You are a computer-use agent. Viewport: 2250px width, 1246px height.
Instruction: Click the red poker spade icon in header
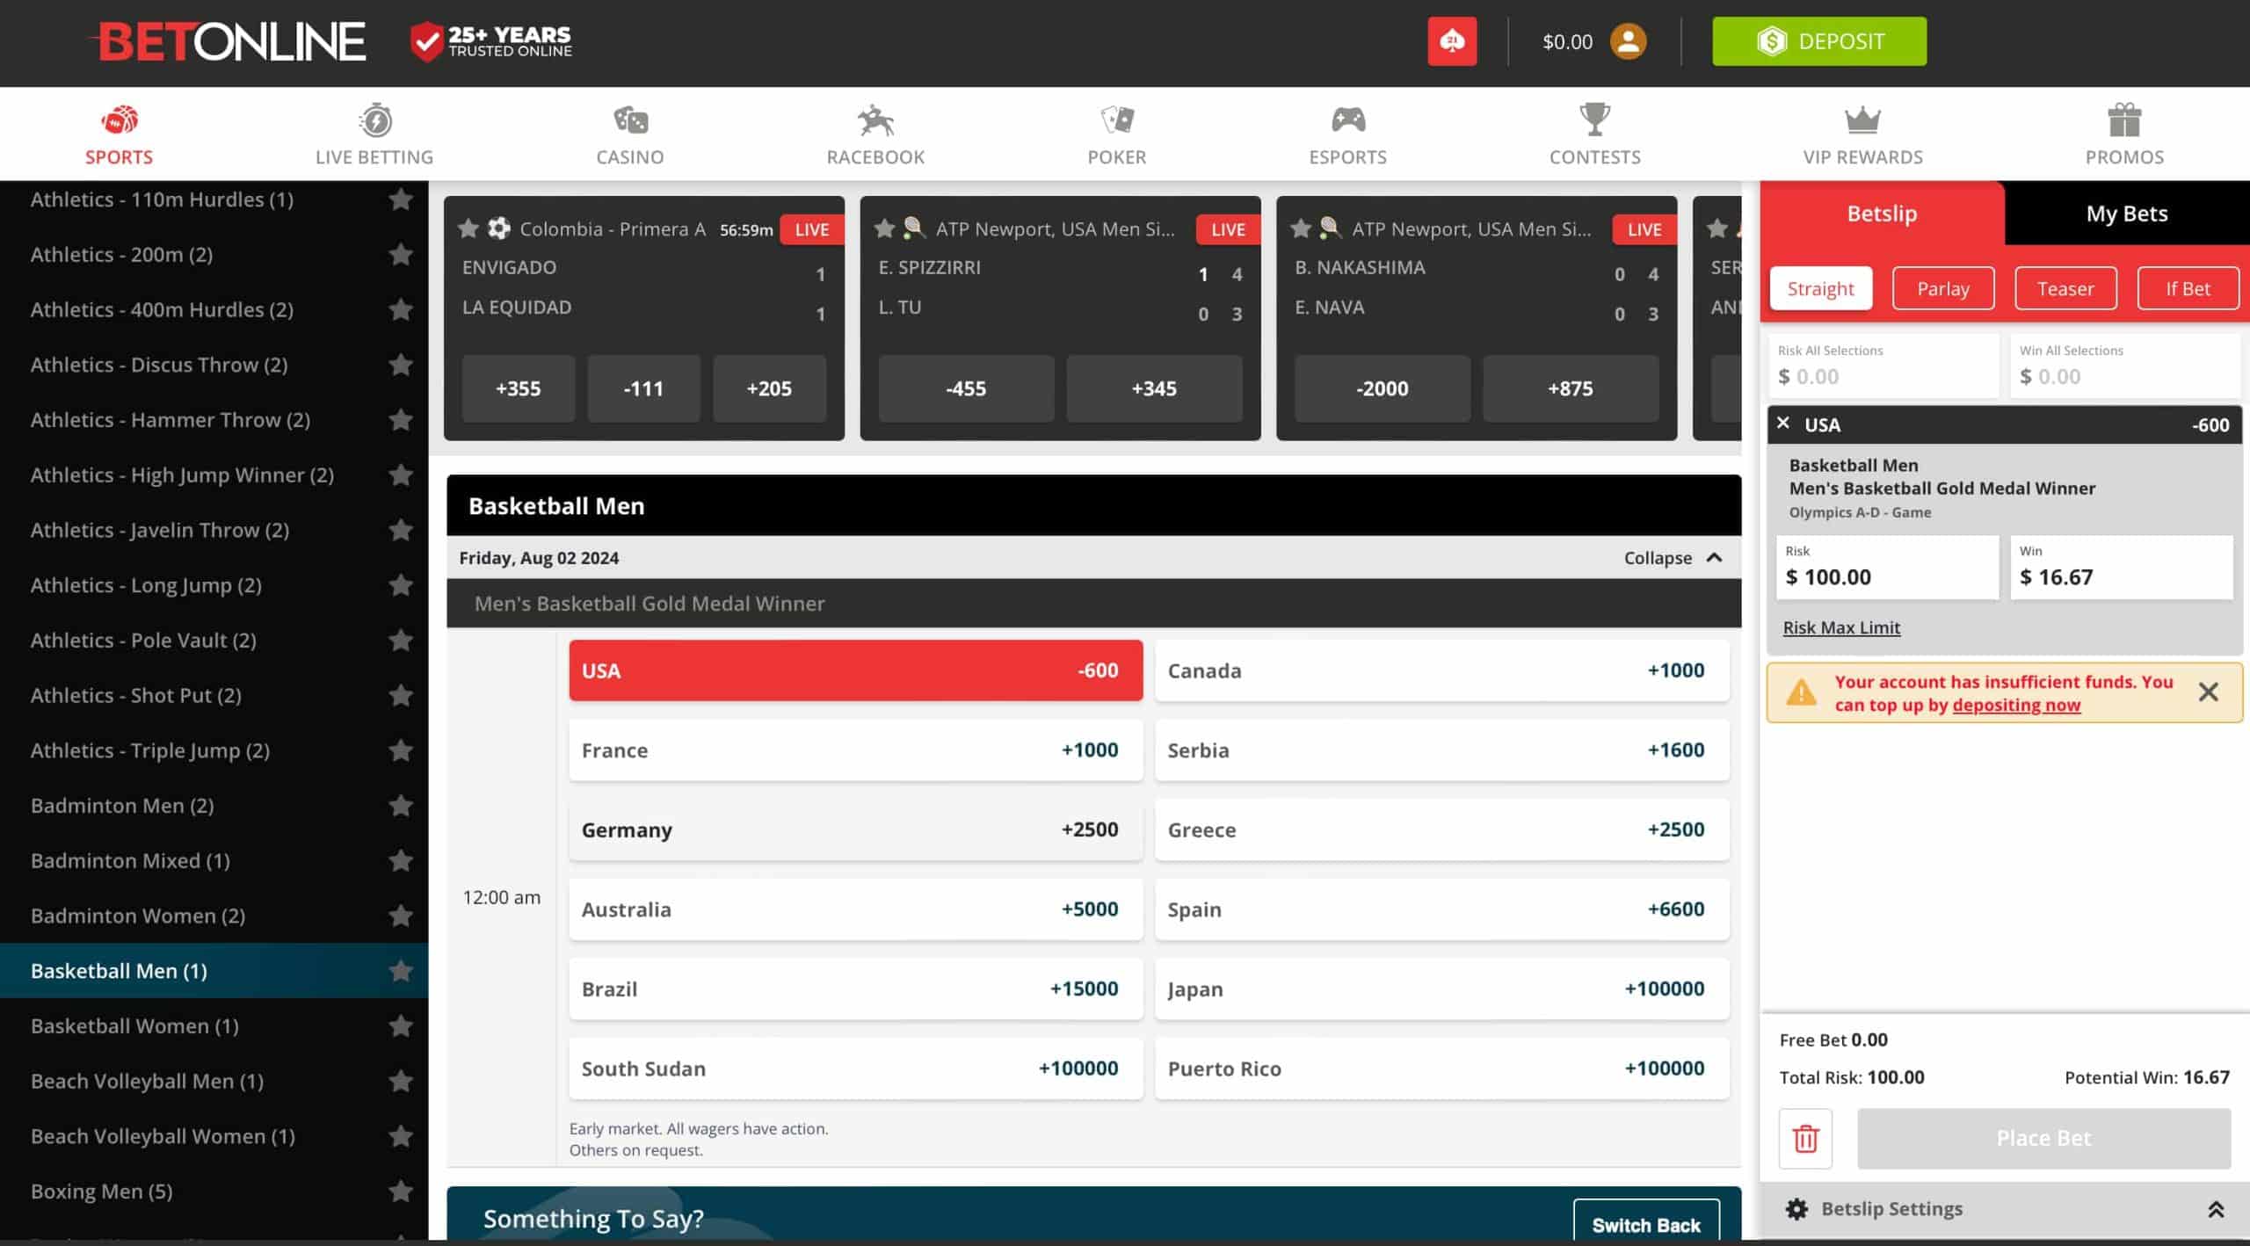[x=1452, y=41]
